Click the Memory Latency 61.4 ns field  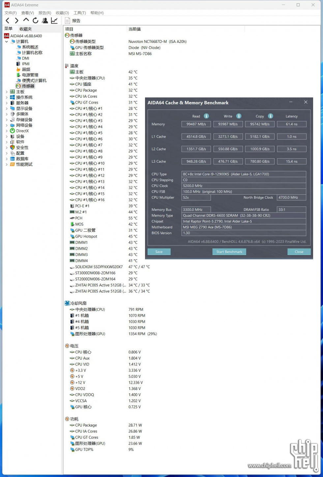292,124
